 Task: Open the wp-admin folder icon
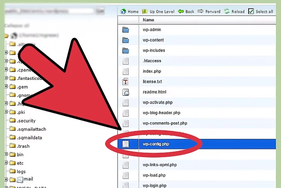point(125,29)
